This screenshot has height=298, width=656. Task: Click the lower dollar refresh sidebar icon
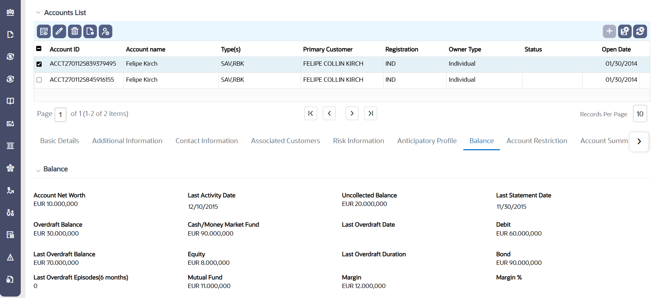tap(10, 79)
